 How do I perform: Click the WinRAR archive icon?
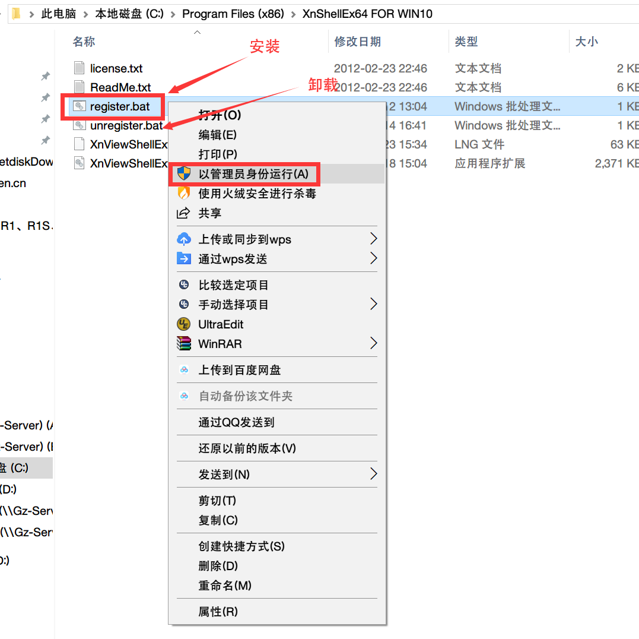tap(185, 344)
